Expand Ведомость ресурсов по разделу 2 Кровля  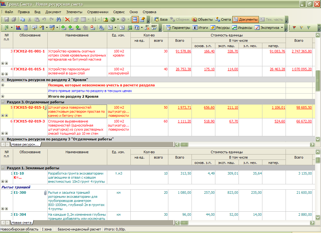click(3, 80)
